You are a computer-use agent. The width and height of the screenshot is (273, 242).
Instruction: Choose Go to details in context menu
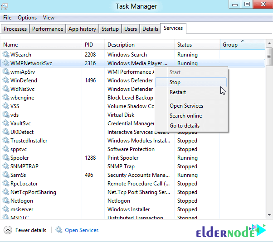click(191, 126)
